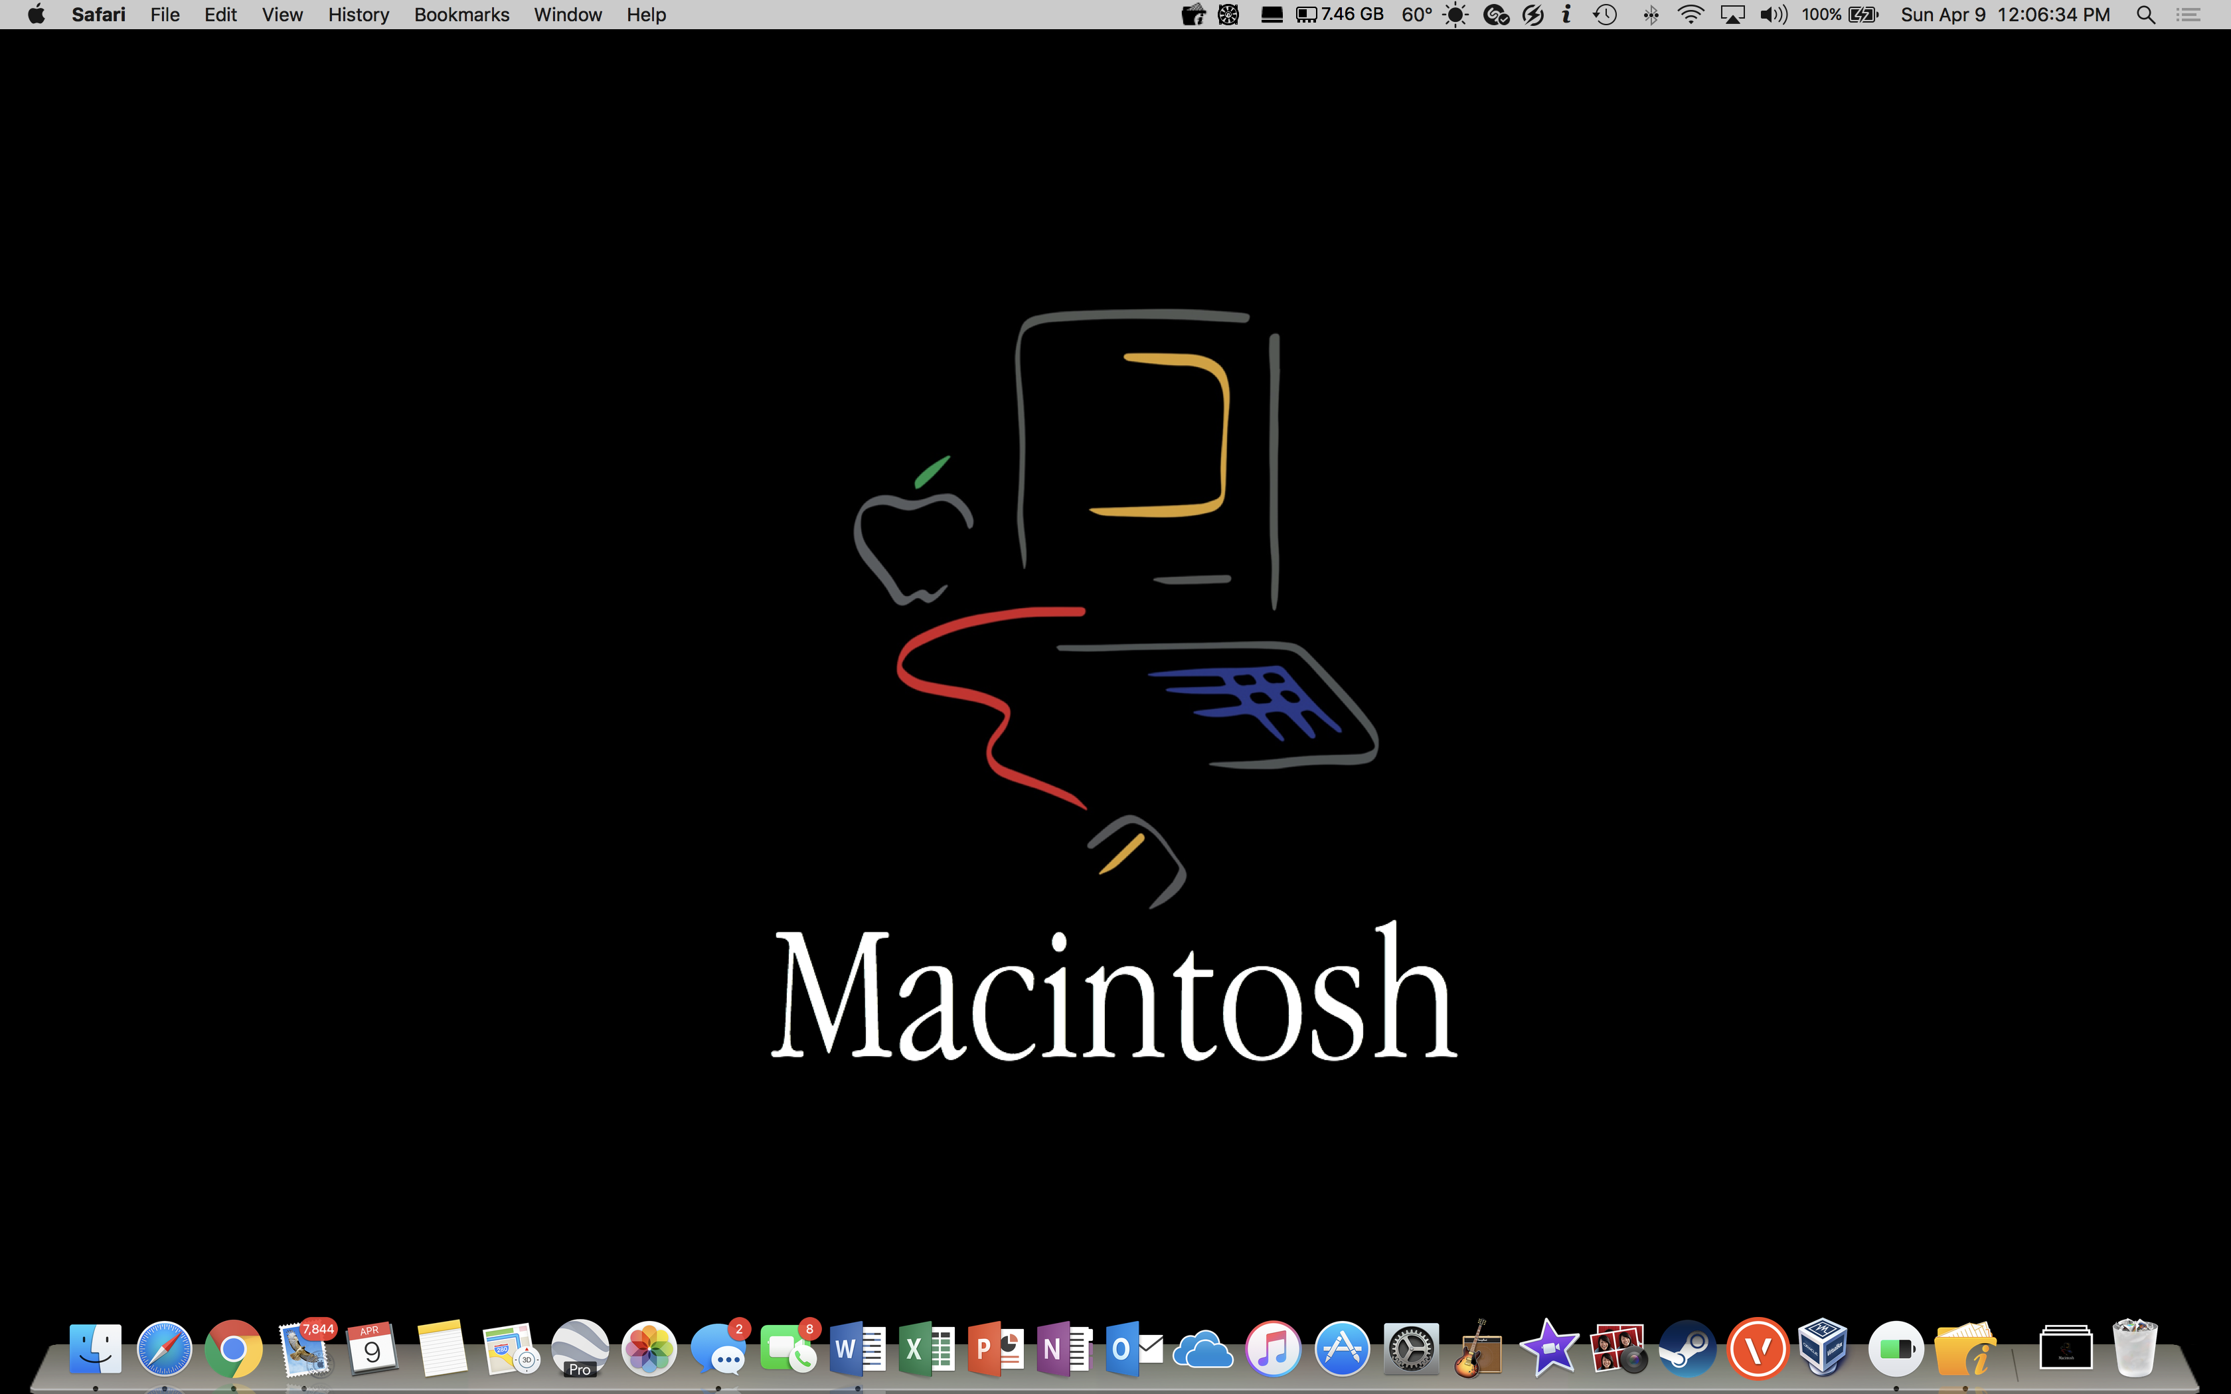
Task: Open the Time Machine menu bar icon
Action: point(1606,15)
